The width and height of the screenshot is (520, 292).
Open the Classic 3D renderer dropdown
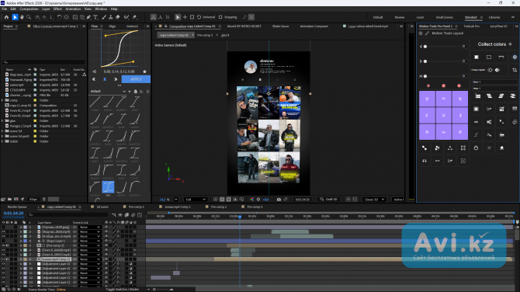click(x=374, y=200)
